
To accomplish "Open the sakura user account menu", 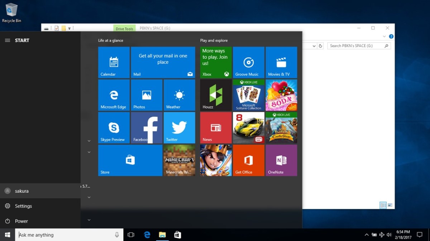I will point(21,191).
